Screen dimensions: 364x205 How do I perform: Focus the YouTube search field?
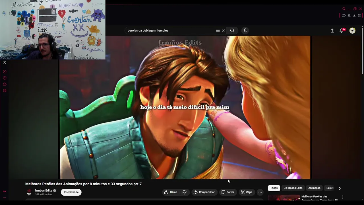click(171, 30)
